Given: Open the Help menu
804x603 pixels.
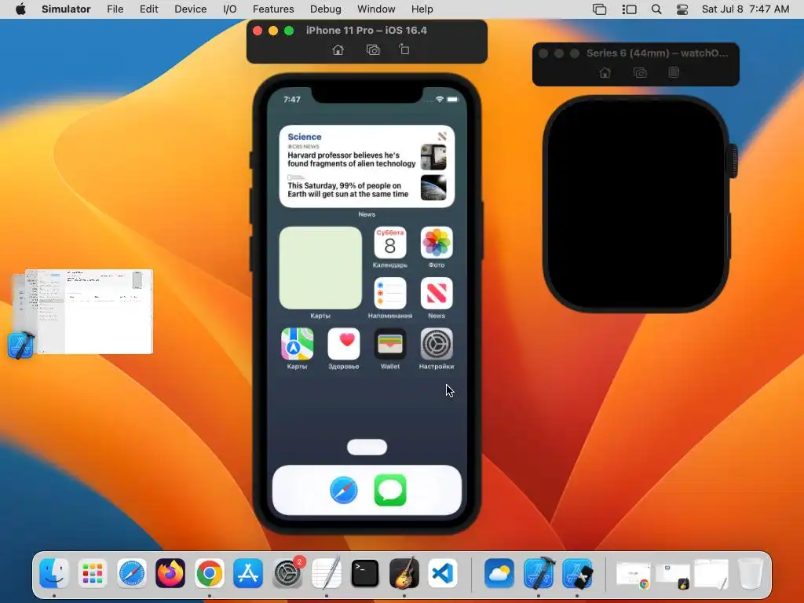Looking at the screenshot, I should coord(422,9).
